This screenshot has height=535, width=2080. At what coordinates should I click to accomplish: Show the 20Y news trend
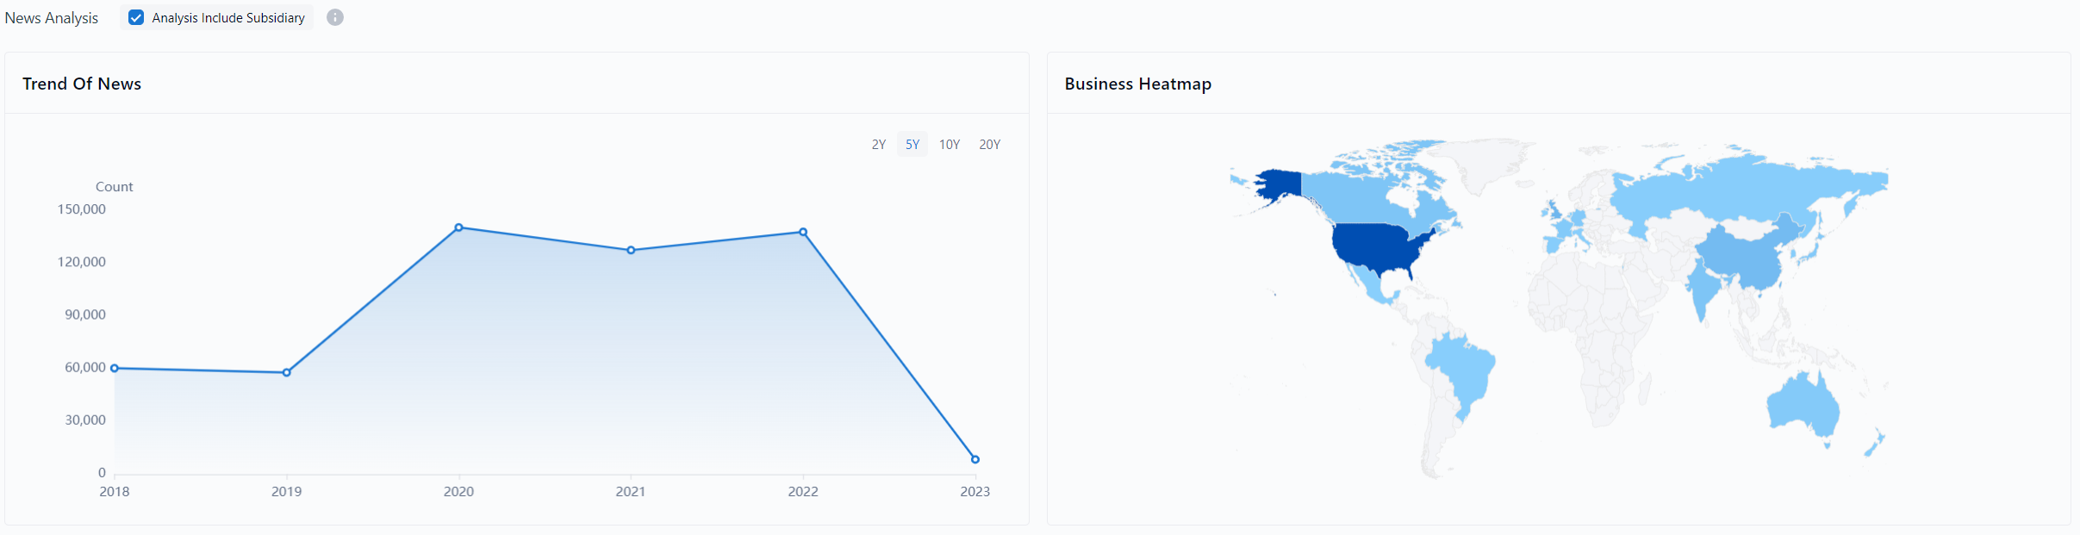click(x=989, y=145)
